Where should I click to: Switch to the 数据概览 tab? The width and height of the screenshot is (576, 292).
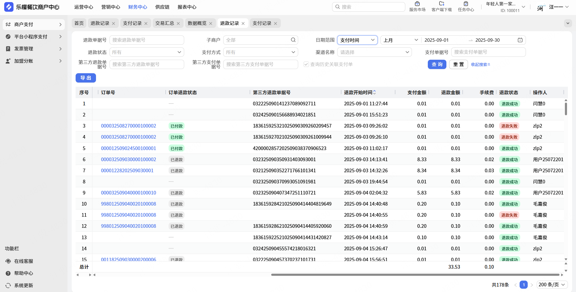(x=197, y=23)
